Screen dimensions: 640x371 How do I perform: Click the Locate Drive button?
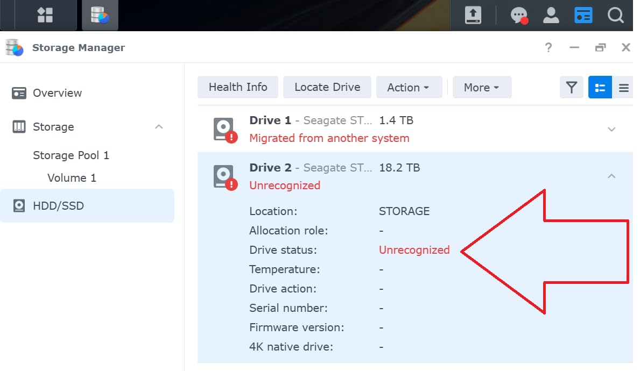327,87
